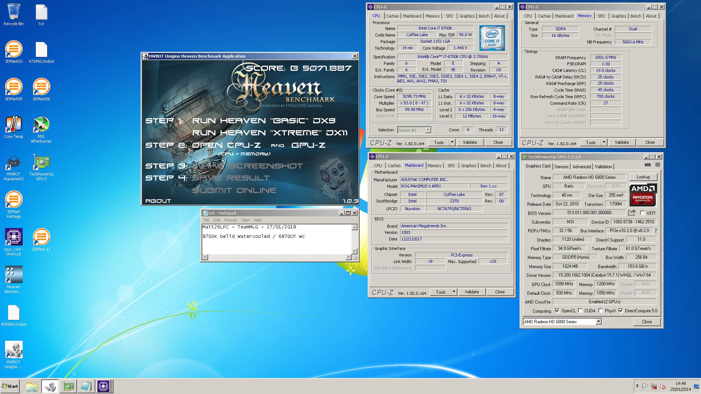Select SPD tab in Mainboard window
The height and width of the screenshot is (394, 701).
[x=451, y=166]
